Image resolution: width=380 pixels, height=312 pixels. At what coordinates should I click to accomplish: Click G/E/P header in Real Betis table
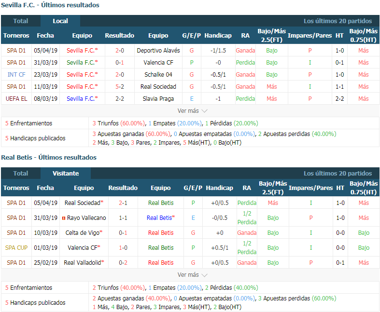click(193, 188)
